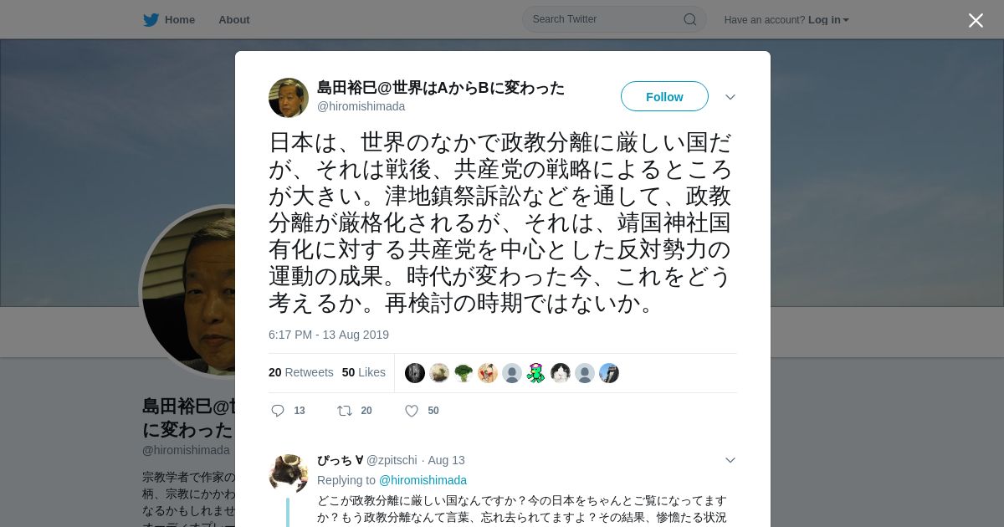
Task: View the 20 Retweets list
Action: tap(301, 372)
